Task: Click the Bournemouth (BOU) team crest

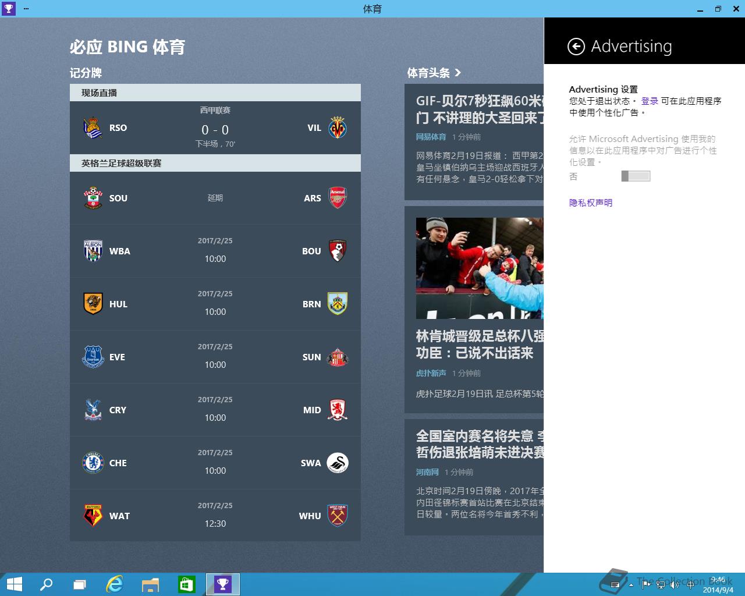Action: [338, 251]
